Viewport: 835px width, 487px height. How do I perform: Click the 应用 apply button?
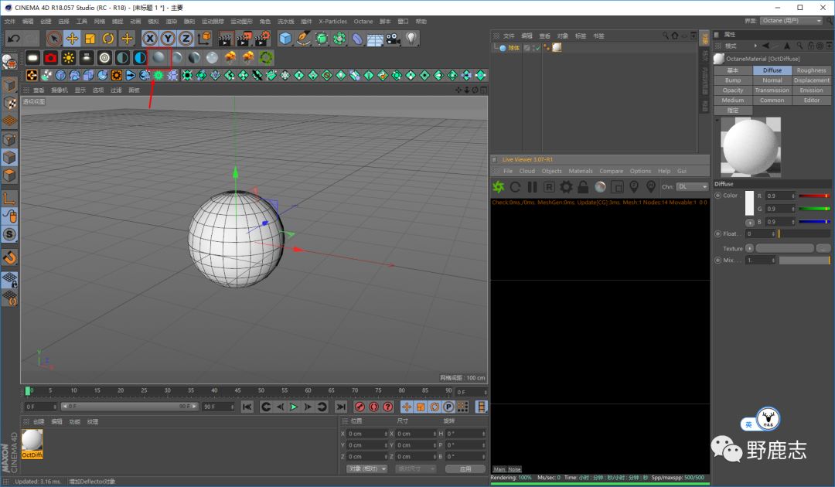click(465, 468)
